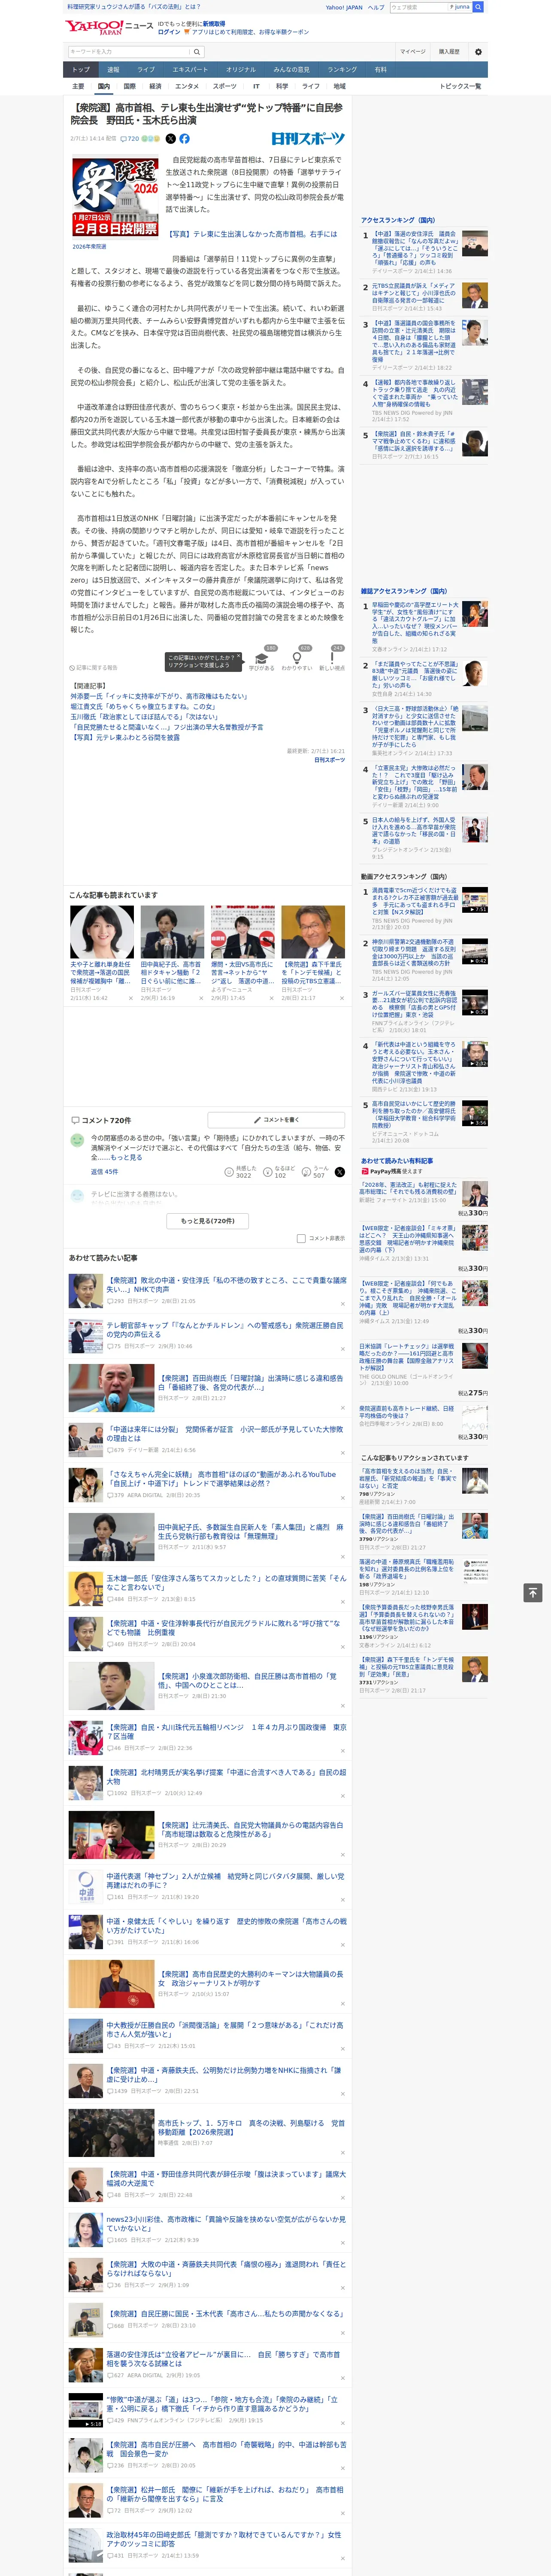Click 記事に関する報告 report icon link
The height and width of the screenshot is (2576, 551).
[x=94, y=667]
